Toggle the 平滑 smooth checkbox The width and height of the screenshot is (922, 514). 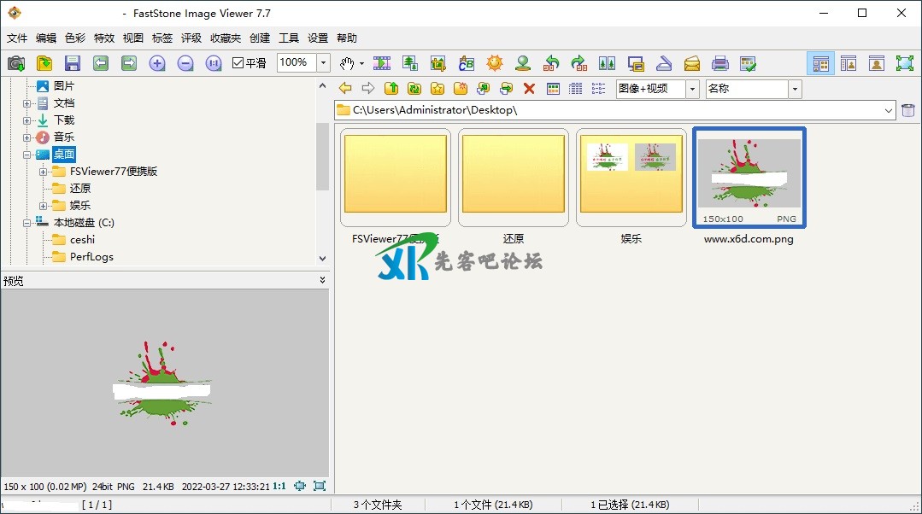pos(238,63)
